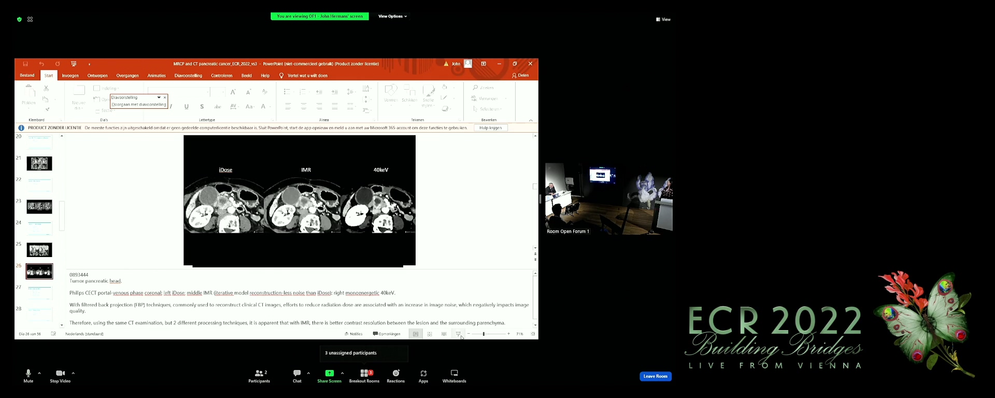Open the font color A dropdown
Screen dimensions: 995x398
pos(265,107)
